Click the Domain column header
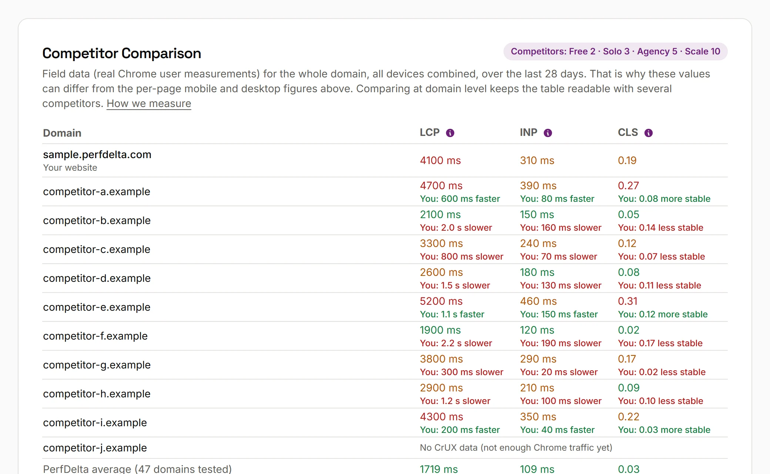The height and width of the screenshot is (474, 770). (x=62, y=133)
